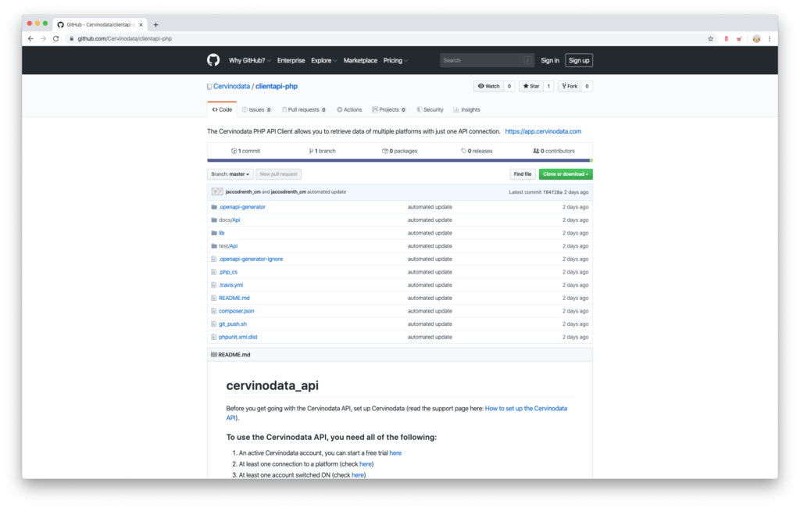Click browser forward arrow
Viewport: 800px width, 508px height.
click(44, 39)
